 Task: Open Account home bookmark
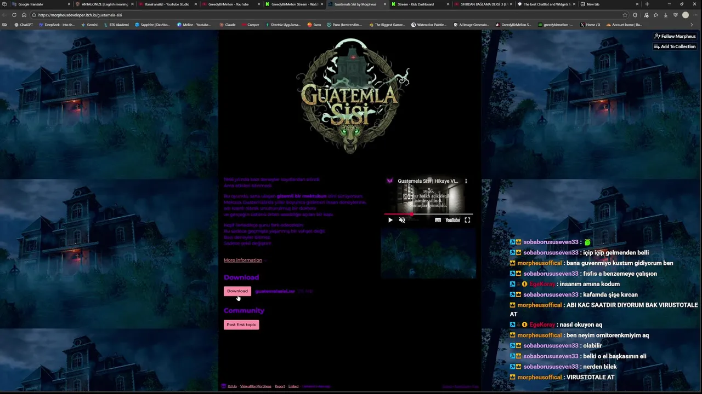point(624,25)
